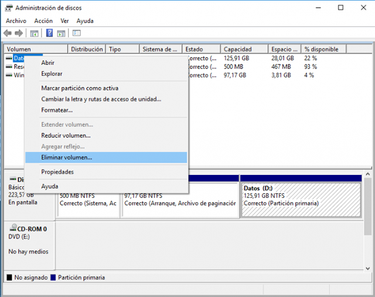Sort by the Estado column header
The height and width of the screenshot is (297, 375).
[202, 49]
